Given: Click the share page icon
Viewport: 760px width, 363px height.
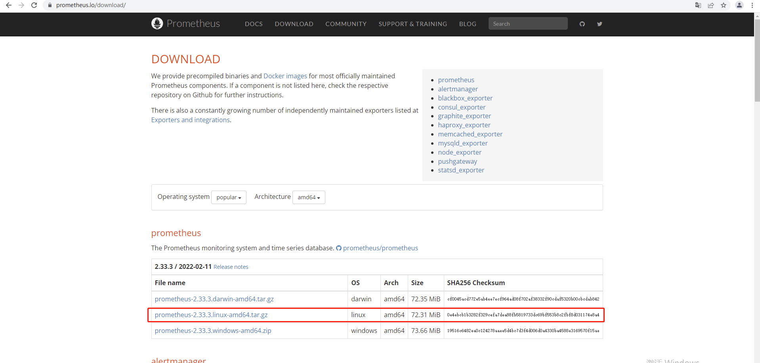Looking at the screenshot, I should coord(711,5).
